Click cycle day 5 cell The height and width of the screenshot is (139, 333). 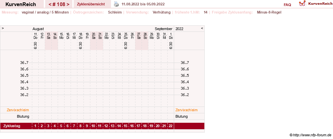(61, 126)
